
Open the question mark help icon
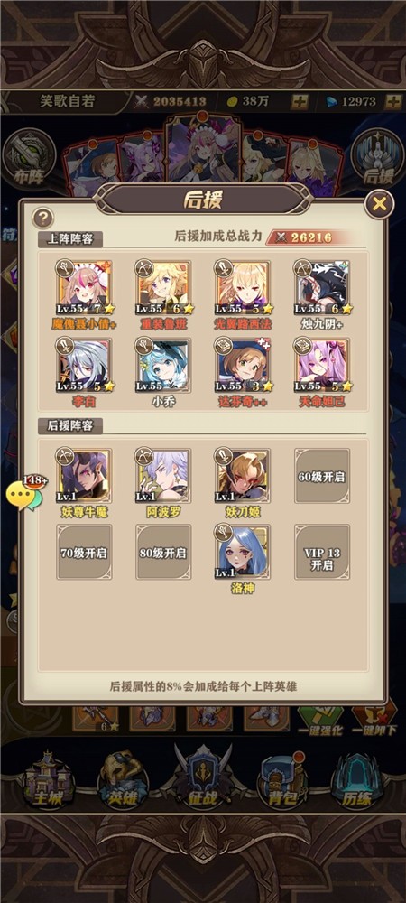pos(42,218)
